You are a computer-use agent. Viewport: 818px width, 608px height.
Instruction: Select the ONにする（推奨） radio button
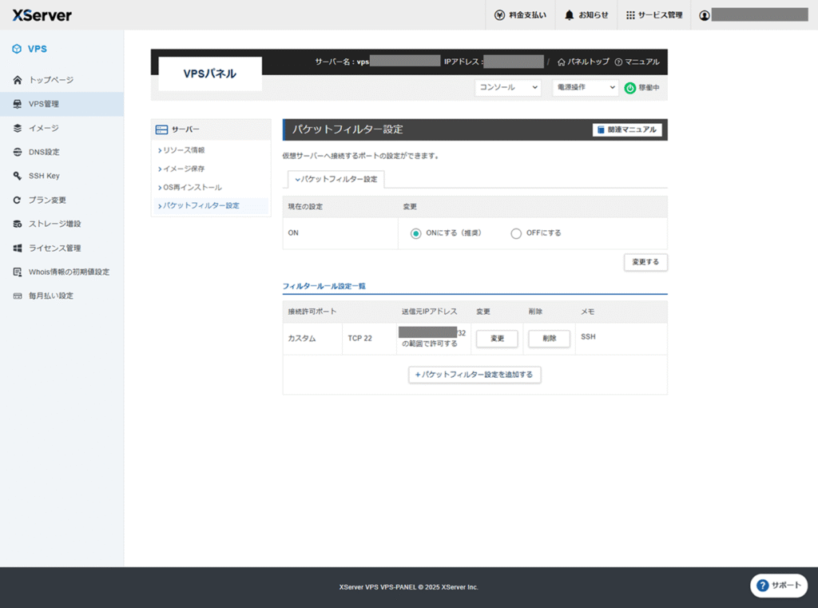click(415, 233)
